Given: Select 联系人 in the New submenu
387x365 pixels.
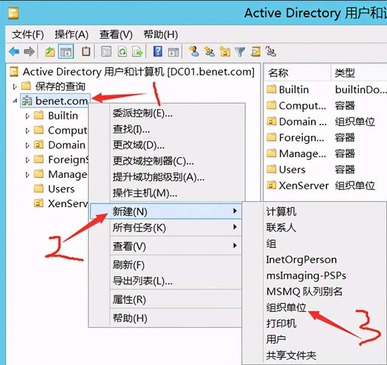Looking at the screenshot, I should [x=281, y=227].
